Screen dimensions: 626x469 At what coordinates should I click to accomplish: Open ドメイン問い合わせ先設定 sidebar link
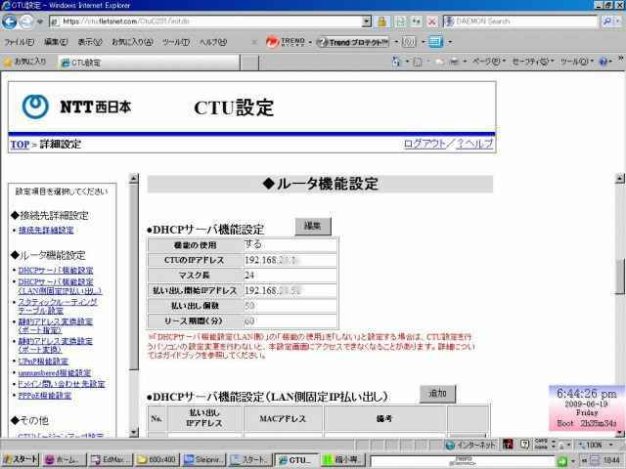coord(62,384)
